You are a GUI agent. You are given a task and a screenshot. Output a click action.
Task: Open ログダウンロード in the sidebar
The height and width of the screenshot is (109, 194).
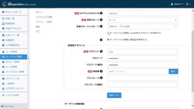[13, 88]
